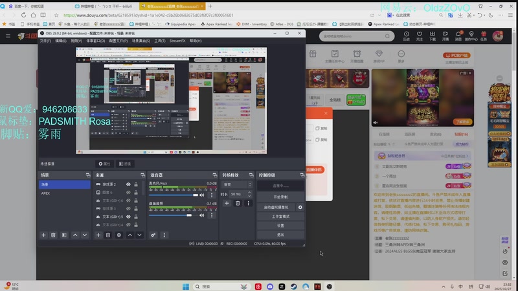Move the selected source up
The image size is (518, 291).
[x=130, y=235]
